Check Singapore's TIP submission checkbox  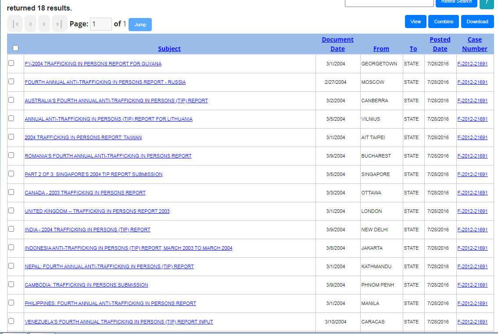point(11,173)
